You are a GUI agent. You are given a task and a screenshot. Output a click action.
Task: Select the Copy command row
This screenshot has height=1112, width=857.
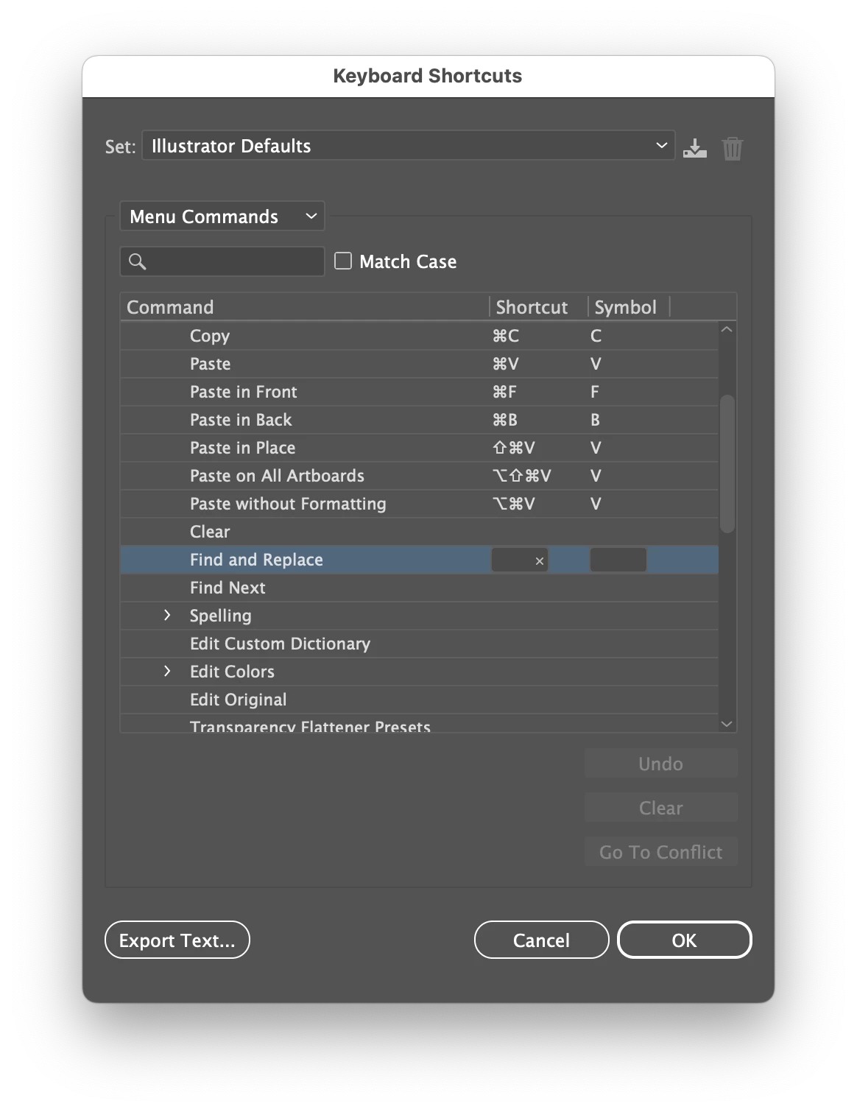[419, 336]
